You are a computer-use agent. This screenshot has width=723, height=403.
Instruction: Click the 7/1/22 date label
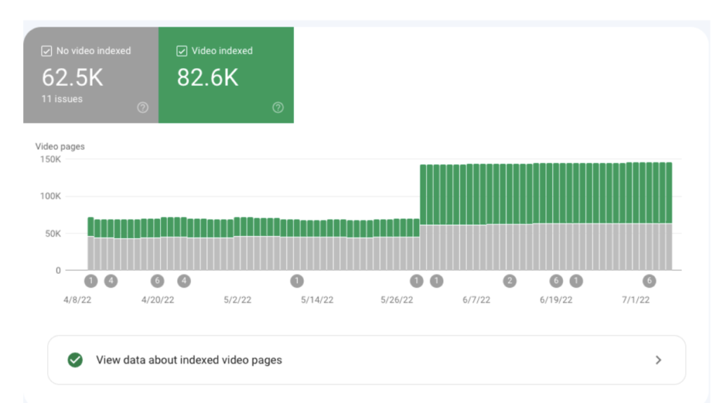[x=636, y=300]
